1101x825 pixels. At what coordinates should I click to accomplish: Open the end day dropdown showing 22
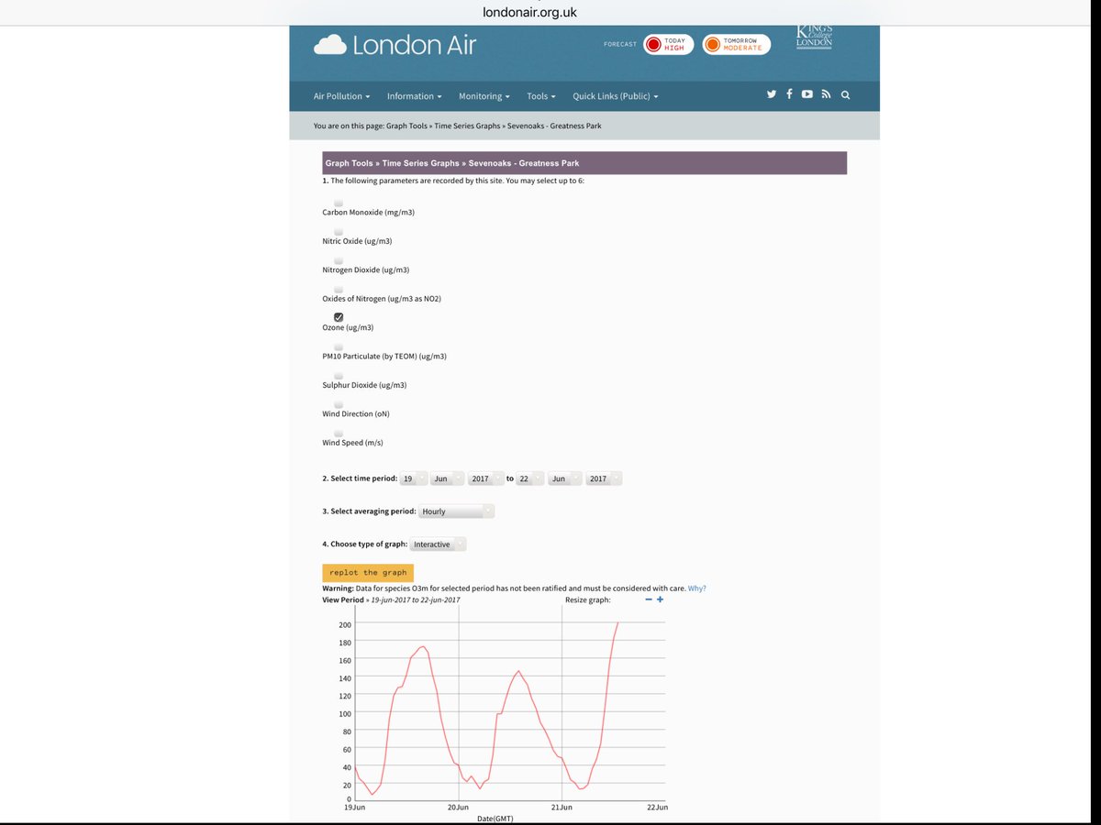tap(529, 478)
